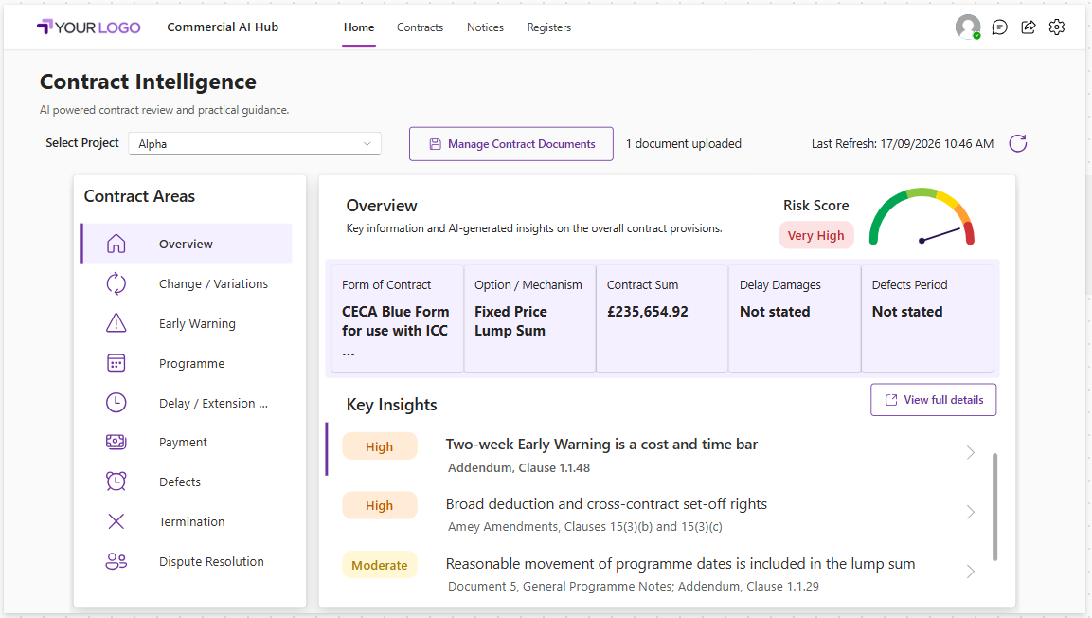Open the Registers tab
This screenshot has height=618, width=1092.
tap(548, 27)
